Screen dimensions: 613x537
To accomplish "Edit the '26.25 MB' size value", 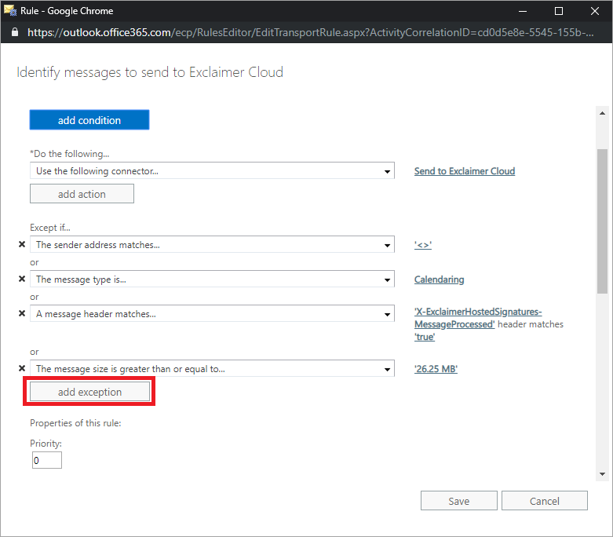I will (x=436, y=369).
